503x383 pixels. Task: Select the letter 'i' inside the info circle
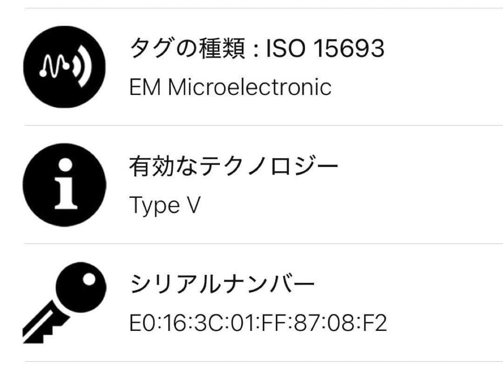coord(65,186)
